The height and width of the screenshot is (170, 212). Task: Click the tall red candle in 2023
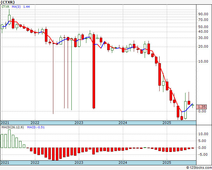coord(94,71)
